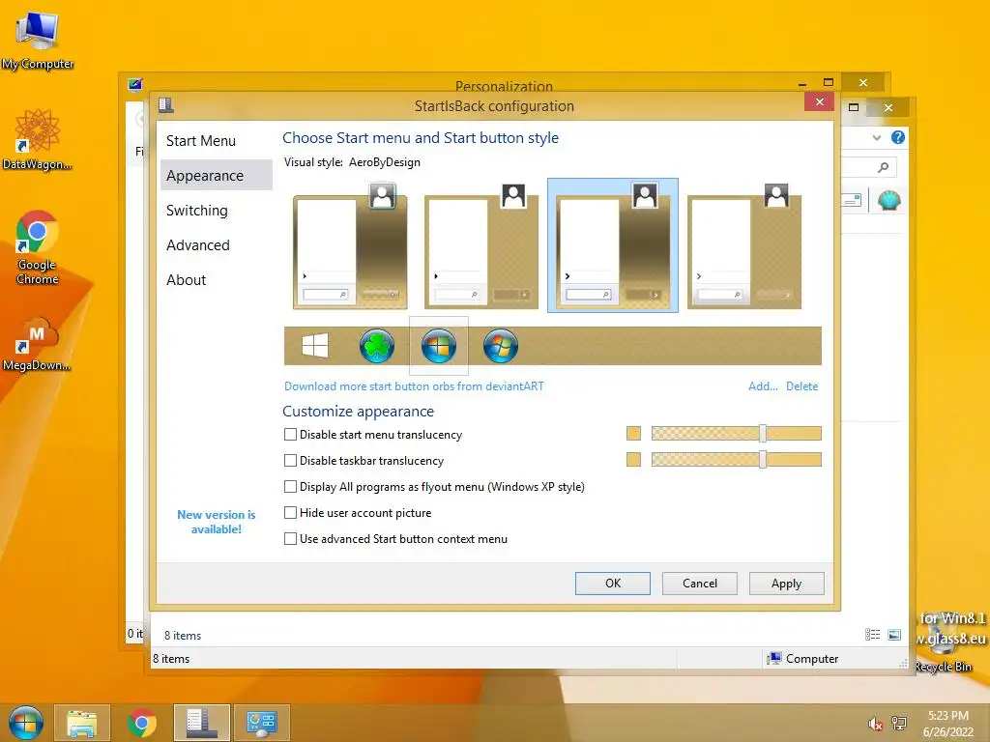Select the highlighted third start menu style
Screen dimensions: 990x742
[x=612, y=245]
